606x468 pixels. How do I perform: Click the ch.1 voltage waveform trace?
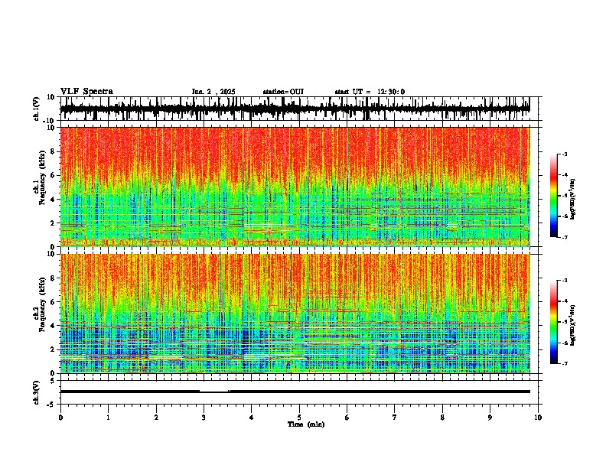point(295,109)
